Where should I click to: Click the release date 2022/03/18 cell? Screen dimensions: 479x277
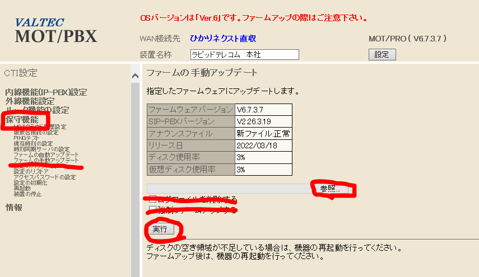pyautogui.click(x=263, y=145)
